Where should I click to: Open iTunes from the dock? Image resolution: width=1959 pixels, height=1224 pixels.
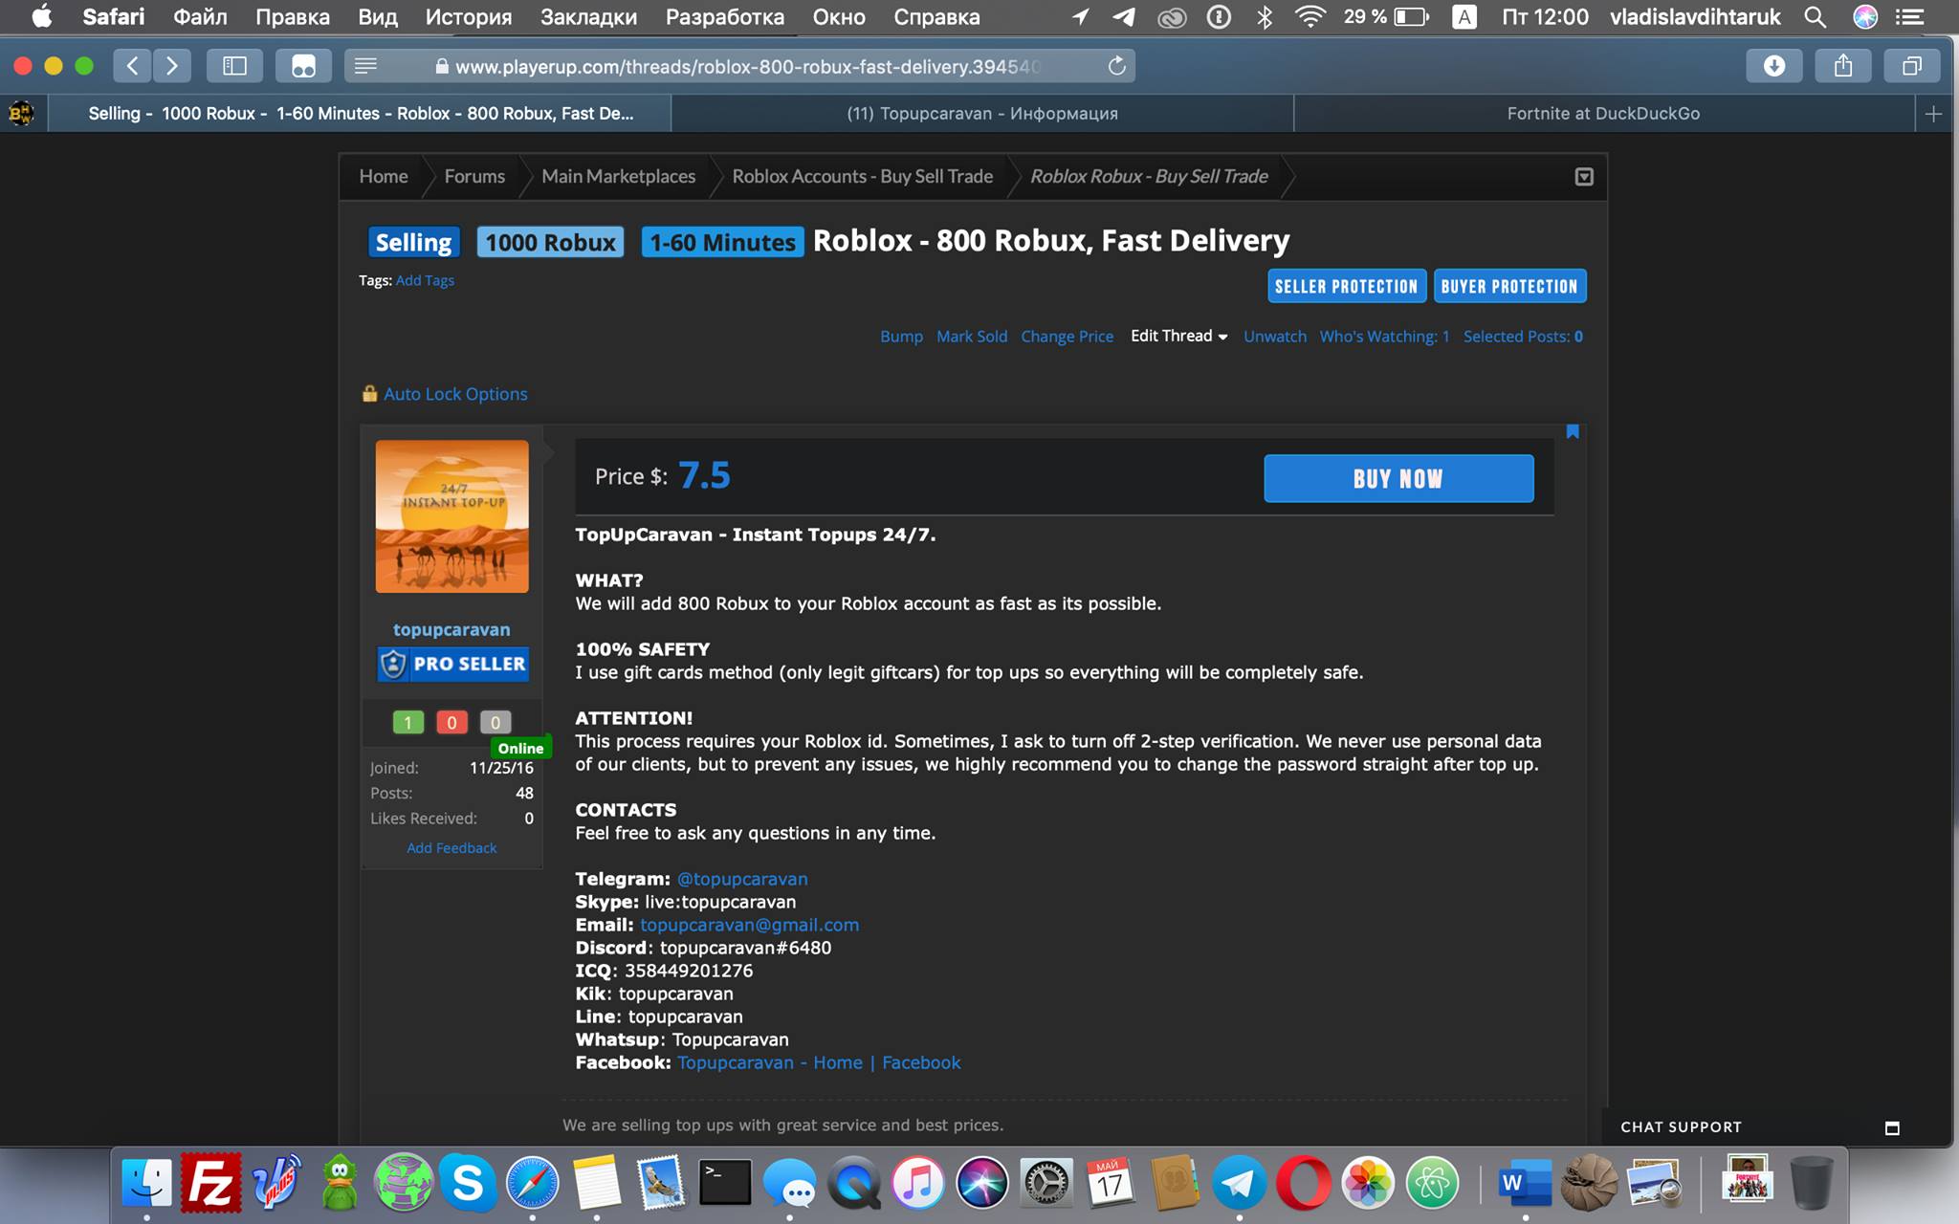pyautogui.click(x=917, y=1183)
